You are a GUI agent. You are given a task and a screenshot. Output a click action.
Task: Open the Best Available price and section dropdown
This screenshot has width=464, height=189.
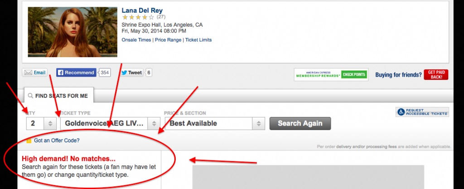214,123
